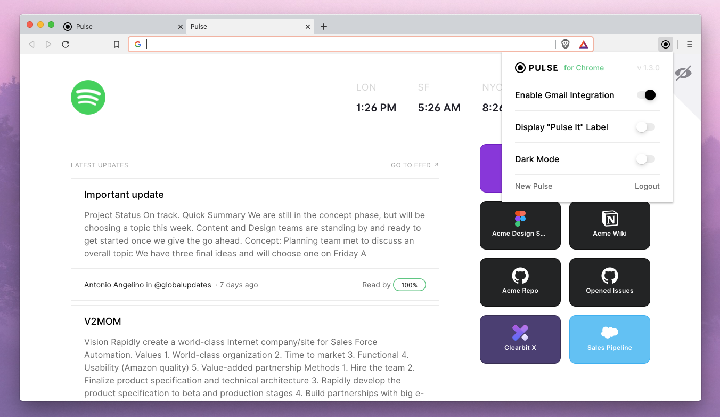Click Logout in the Pulse popup
The height and width of the screenshot is (417, 720).
pos(647,186)
